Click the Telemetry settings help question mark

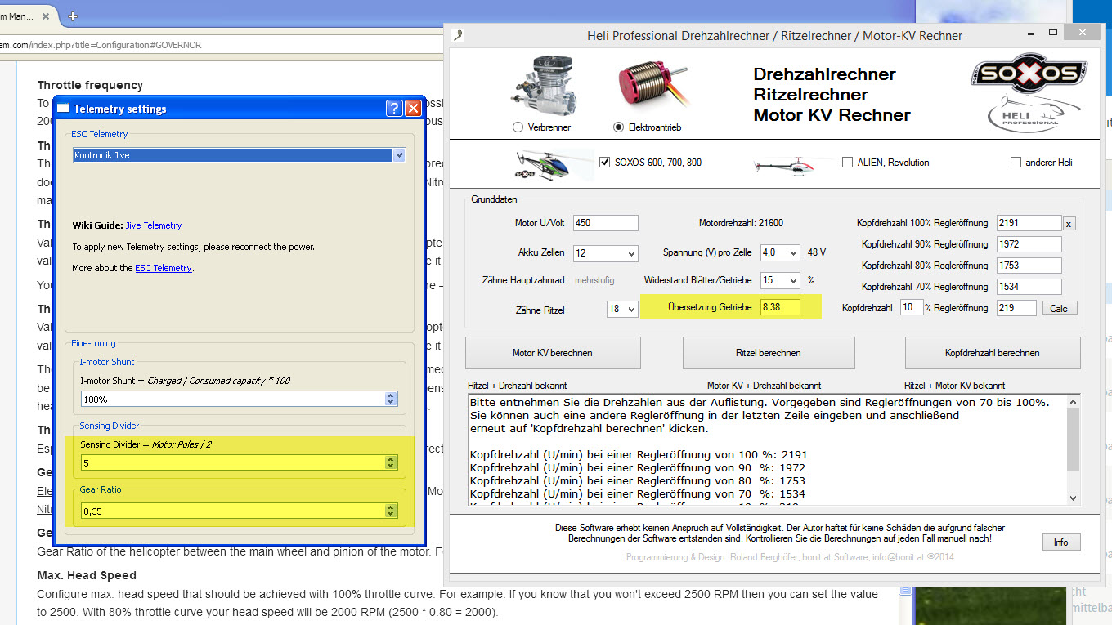pos(393,109)
